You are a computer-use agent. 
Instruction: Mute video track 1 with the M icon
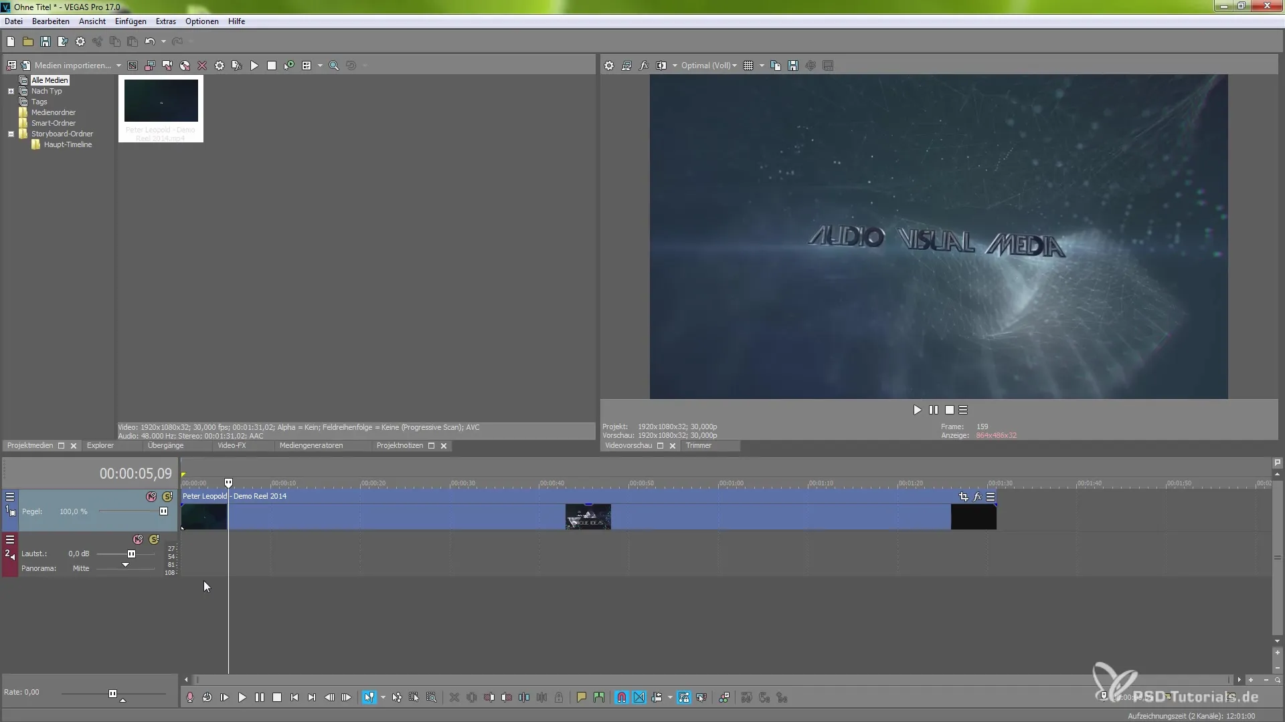[x=151, y=497]
